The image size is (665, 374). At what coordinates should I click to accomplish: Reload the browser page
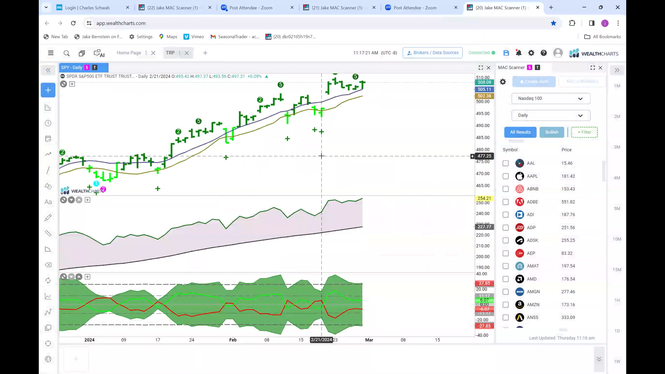[73, 23]
